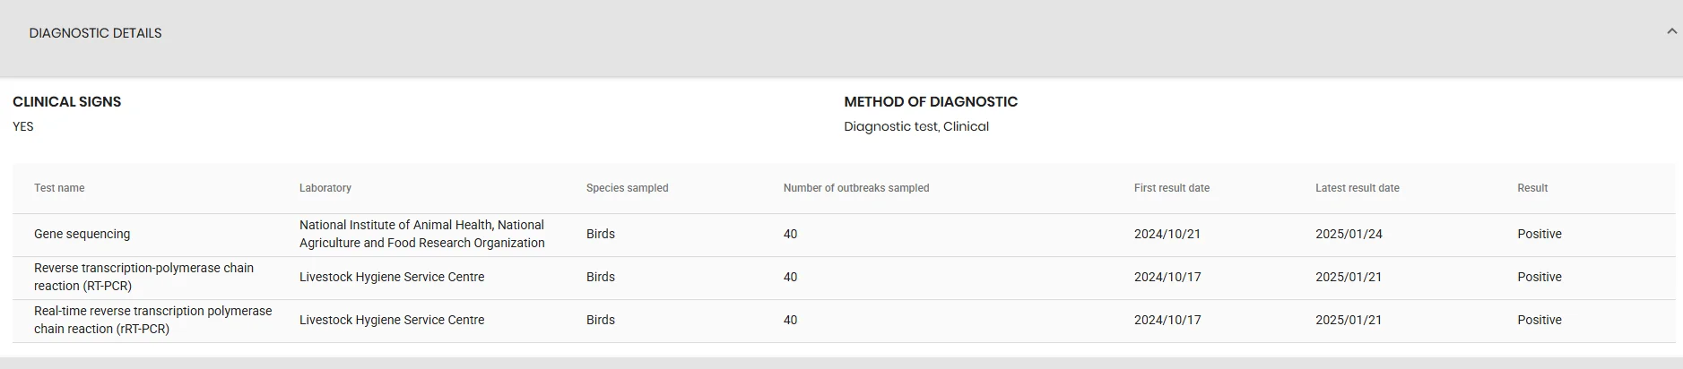1683x369 pixels.
Task: Click Diagnostic test, Clinical value text
Action: (x=916, y=126)
